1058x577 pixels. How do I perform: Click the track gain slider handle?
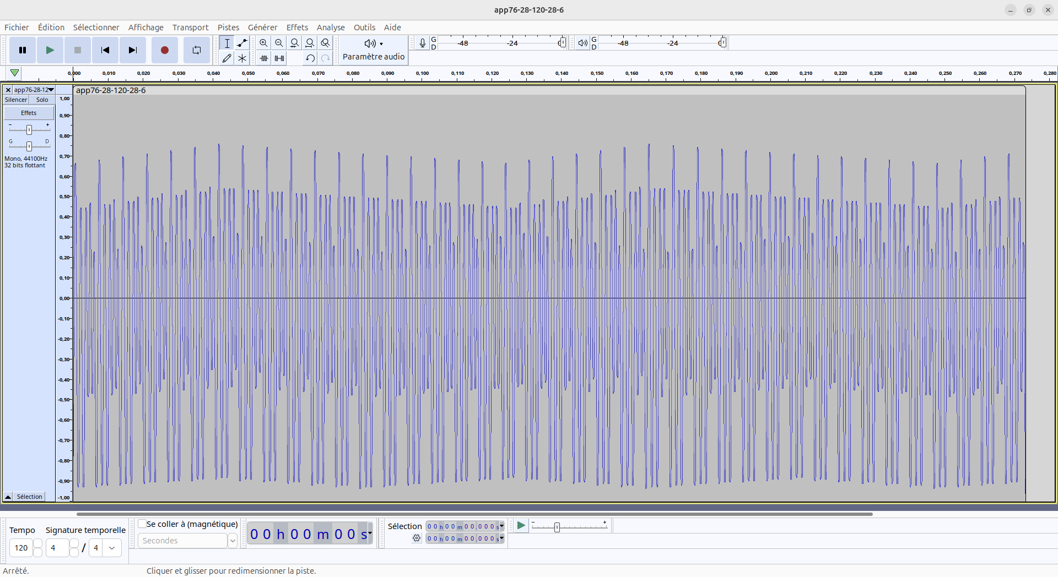[x=29, y=129]
